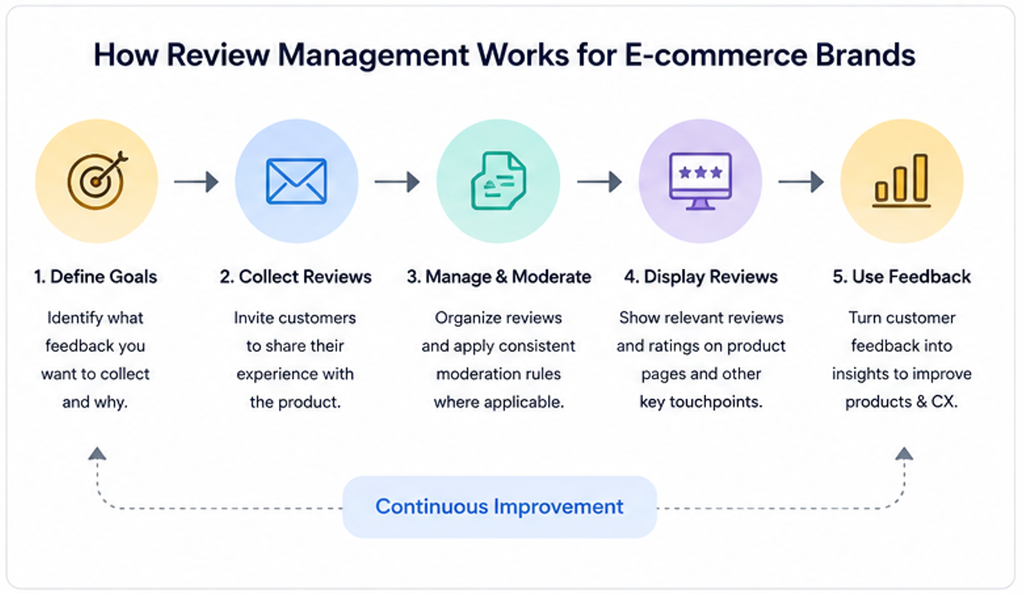Image resolution: width=1025 pixels, height=594 pixels.
Task: Click arrow between envelope and document icons
Action: pyautogui.click(x=397, y=182)
